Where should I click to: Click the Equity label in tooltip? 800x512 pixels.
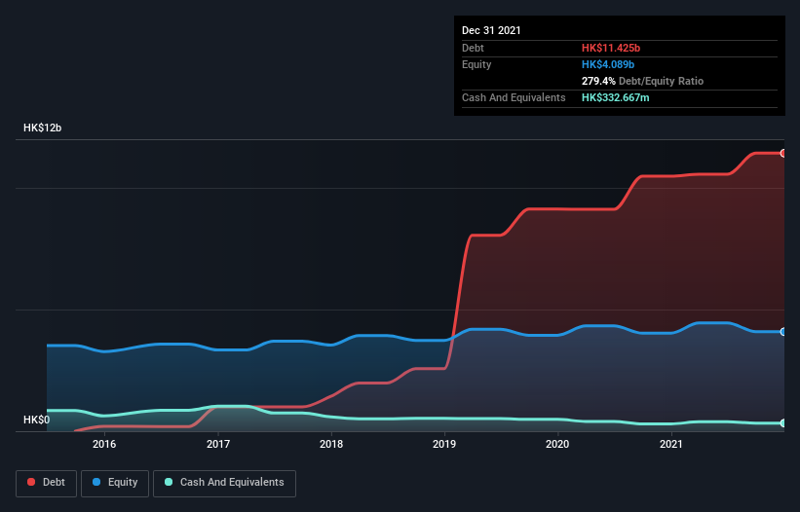476,64
